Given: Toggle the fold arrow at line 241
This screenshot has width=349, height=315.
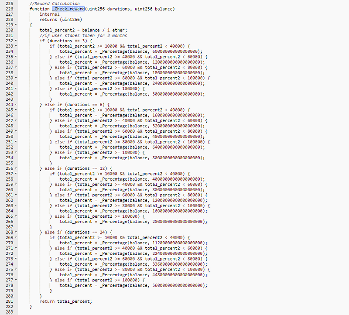Looking at the screenshot, I should (x=16, y=89).
